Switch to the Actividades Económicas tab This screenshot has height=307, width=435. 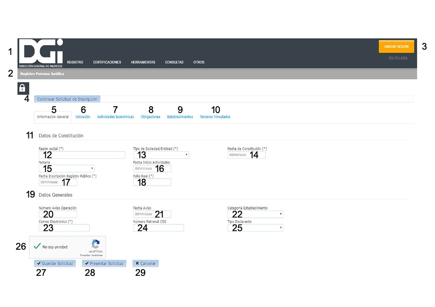tap(115, 117)
